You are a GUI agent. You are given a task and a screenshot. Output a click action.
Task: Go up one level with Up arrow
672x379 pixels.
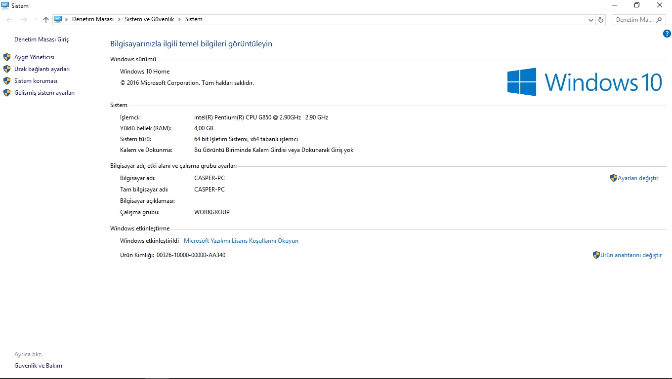pos(46,20)
